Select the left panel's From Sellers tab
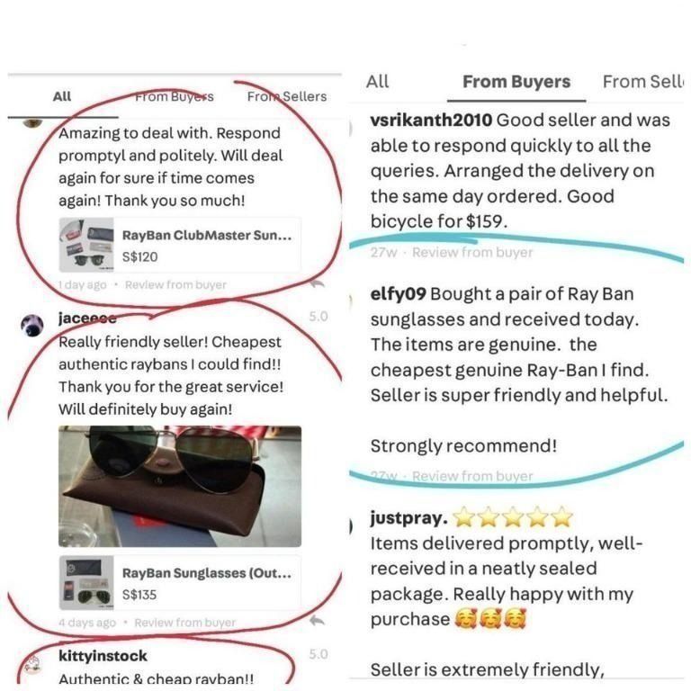Image resolution: width=691 pixels, height=691 pixels. [x=287, y=96]
